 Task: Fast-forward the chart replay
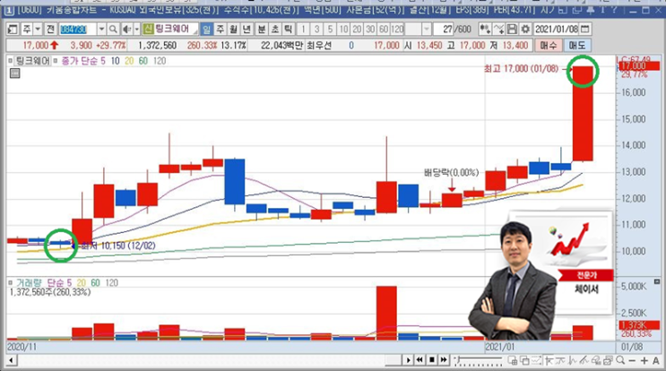pyautogui.click(x=444, y=360)
